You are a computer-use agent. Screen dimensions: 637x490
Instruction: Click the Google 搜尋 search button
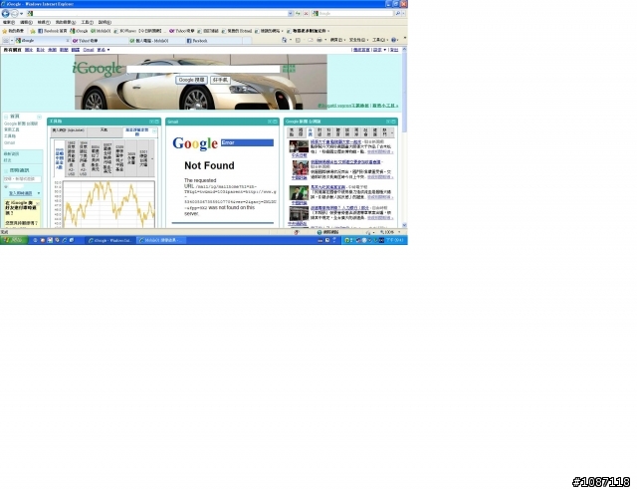[191, 80]
